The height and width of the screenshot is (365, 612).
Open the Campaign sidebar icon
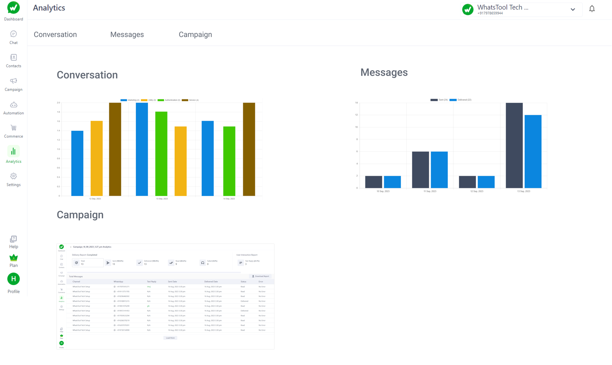point(13,84)
